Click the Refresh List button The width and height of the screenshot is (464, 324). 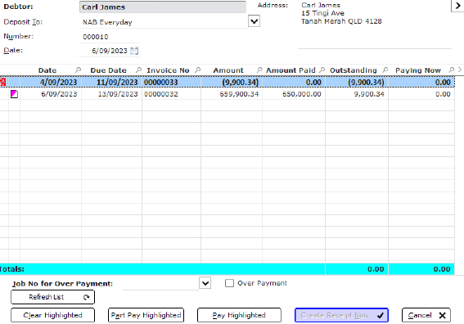pyautogui.click(x=52, y=297)
